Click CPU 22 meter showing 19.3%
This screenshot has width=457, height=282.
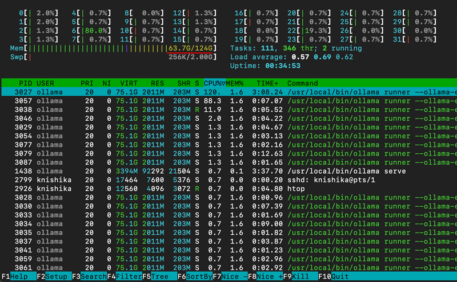309,31
